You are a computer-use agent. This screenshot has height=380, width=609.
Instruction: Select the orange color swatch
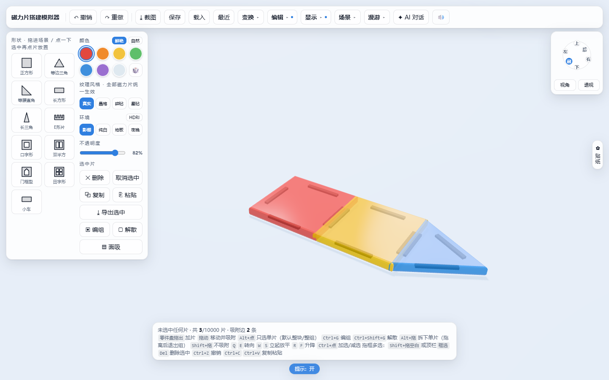(103, 54)
